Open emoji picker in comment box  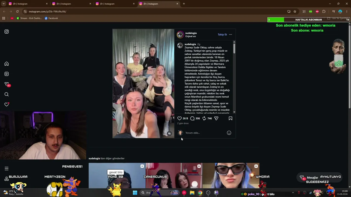tap(229, 133)
